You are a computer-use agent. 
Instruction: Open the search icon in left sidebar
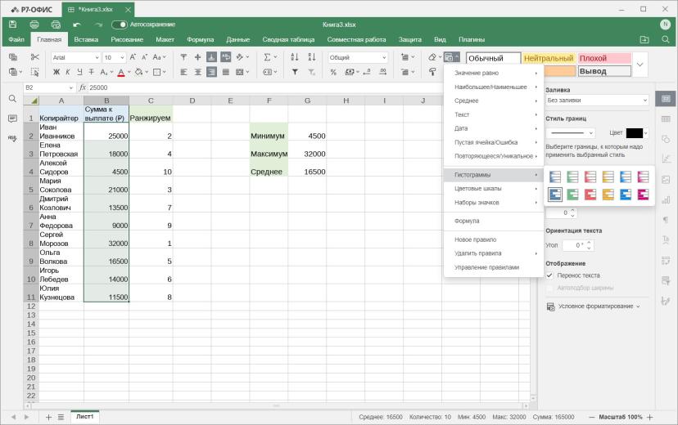click(12, 99)
